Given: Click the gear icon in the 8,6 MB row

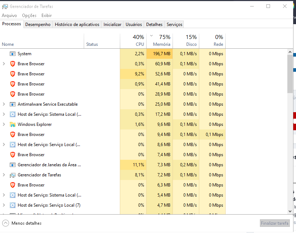Looking at the screenshot, I should pos(13,145).
